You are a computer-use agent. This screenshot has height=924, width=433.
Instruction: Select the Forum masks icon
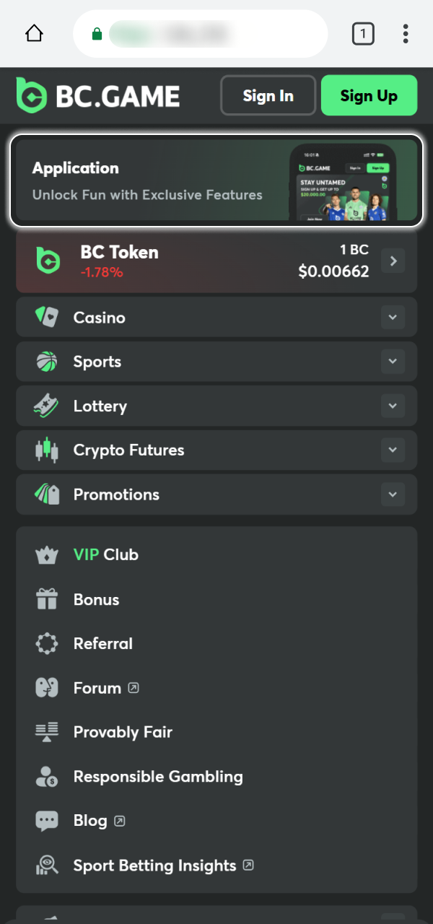pos(46,687)
